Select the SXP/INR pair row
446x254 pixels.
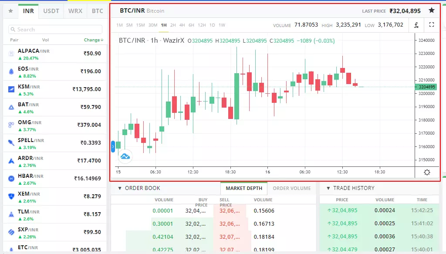click(x=55, y=232)
